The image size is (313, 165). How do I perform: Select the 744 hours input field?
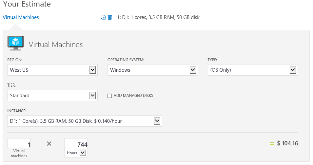[x=76, y=143]
